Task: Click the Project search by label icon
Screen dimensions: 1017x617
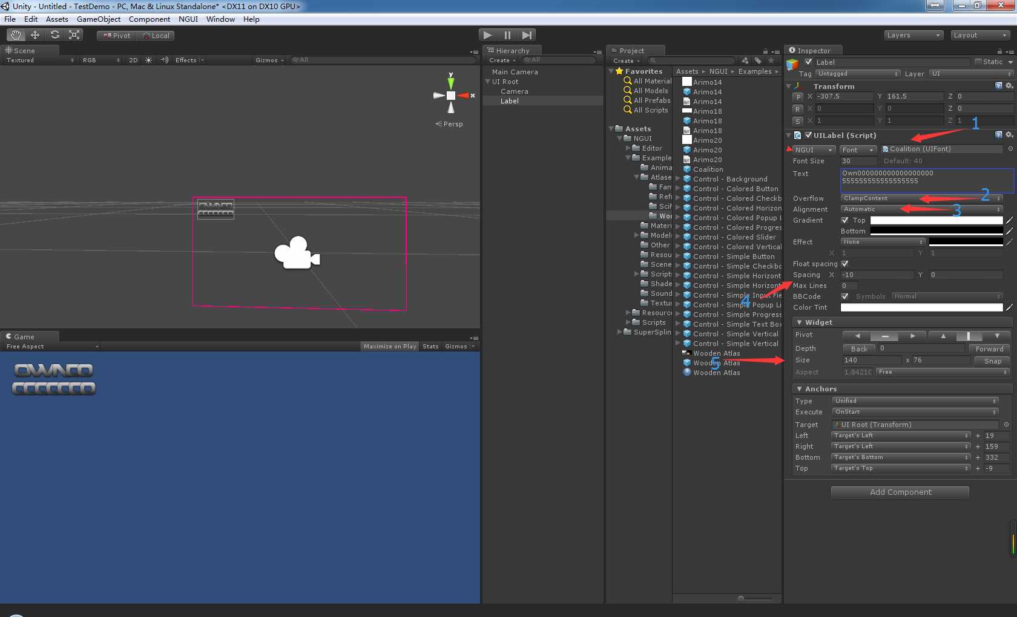Action: point(758,60)
